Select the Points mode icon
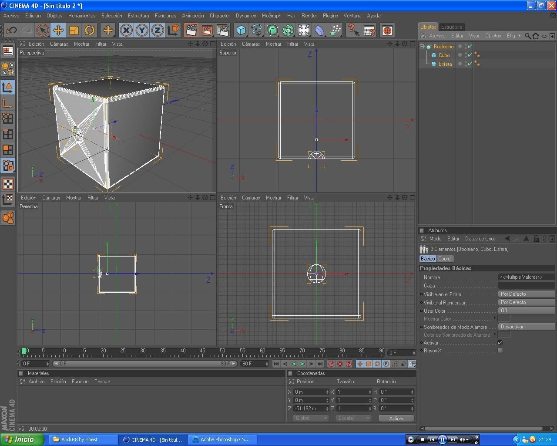The width and height of the screenshot is (557, 446). [8, 118]
